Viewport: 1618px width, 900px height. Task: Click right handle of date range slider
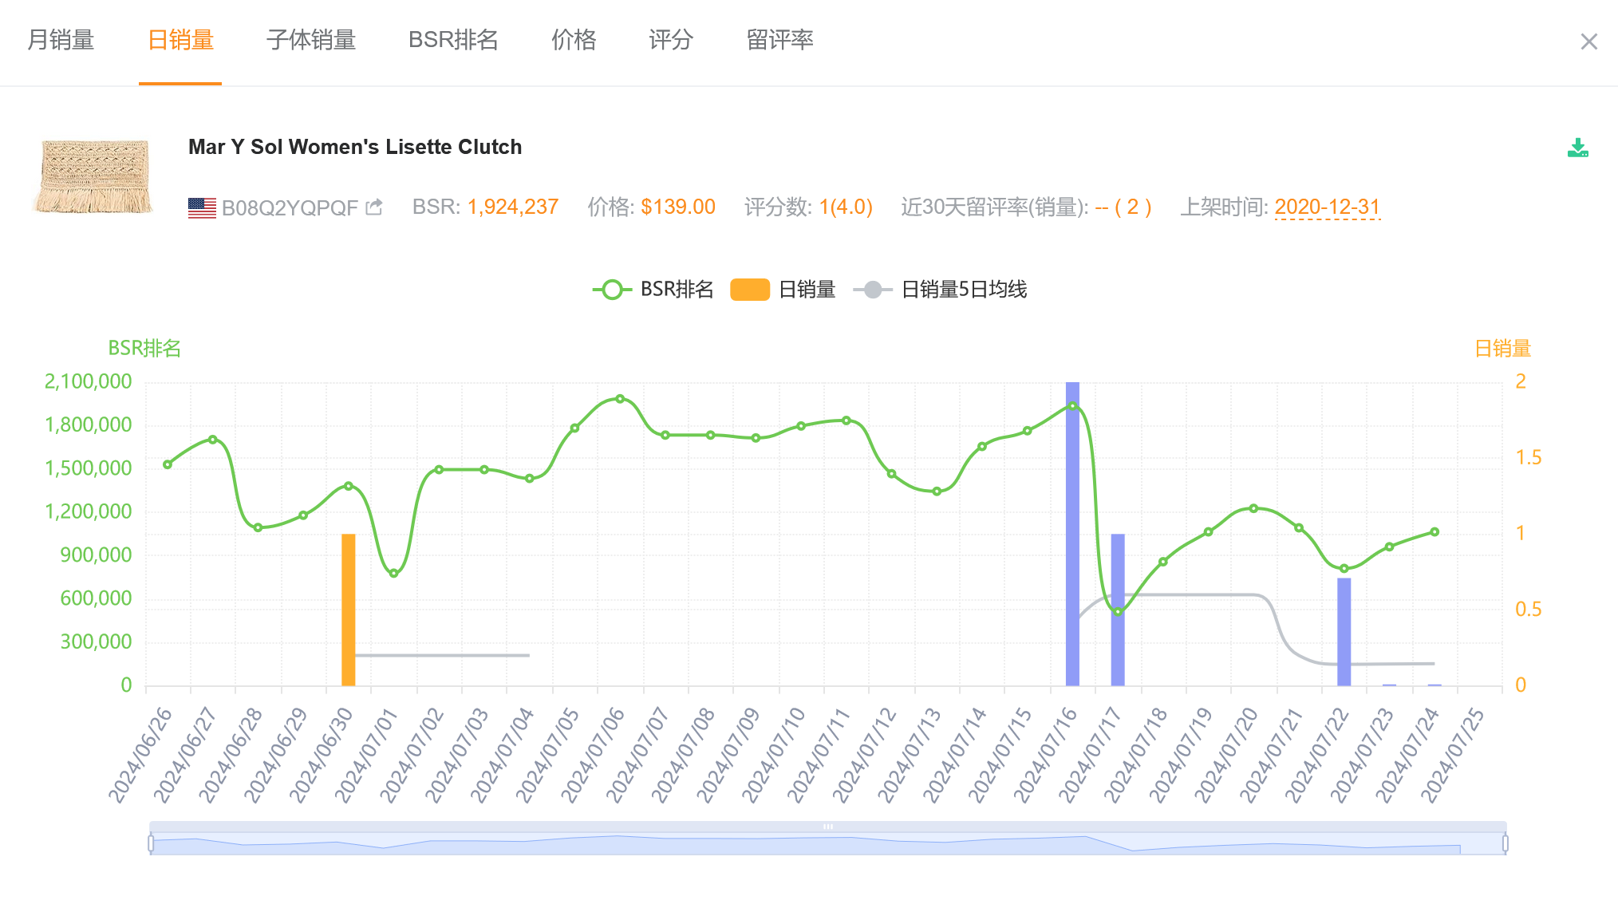[x=1505, y=843]
